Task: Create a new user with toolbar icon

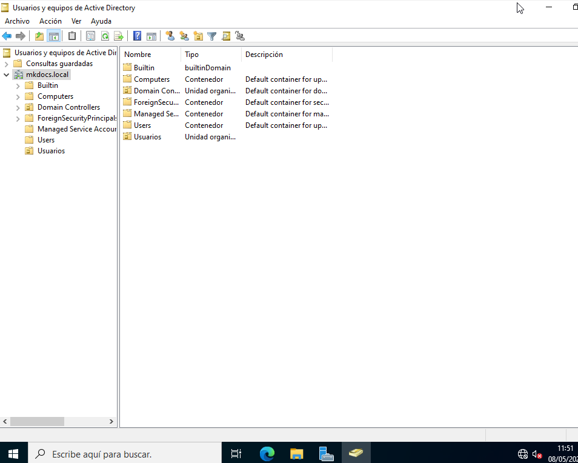Action: click(170, 36)
